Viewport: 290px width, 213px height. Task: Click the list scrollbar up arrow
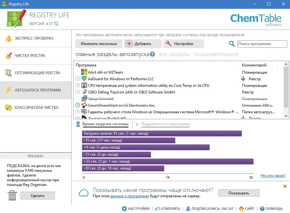286,64
